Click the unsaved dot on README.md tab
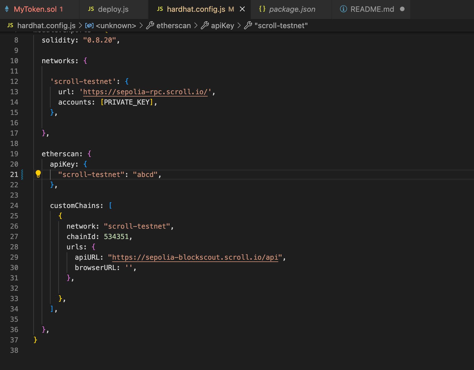Image resolution: width=474 pixels, height=370 pixels. [x=402, y=9]
